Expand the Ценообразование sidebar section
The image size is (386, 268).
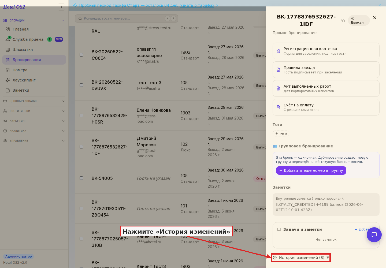(34, 101)
